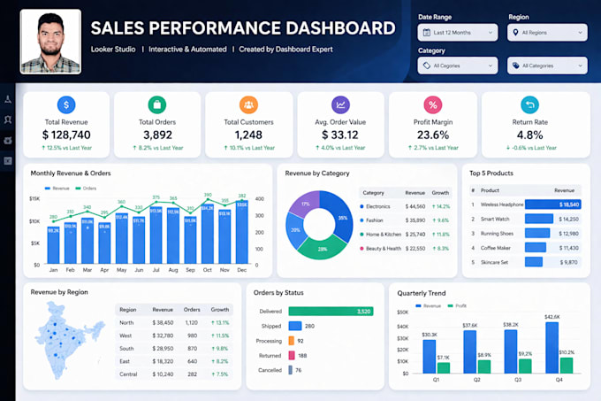The width and height of the screenshot is (601, 401).
Task: Click the second icon in the left sidebar
Action: click(x=8, y=120)
